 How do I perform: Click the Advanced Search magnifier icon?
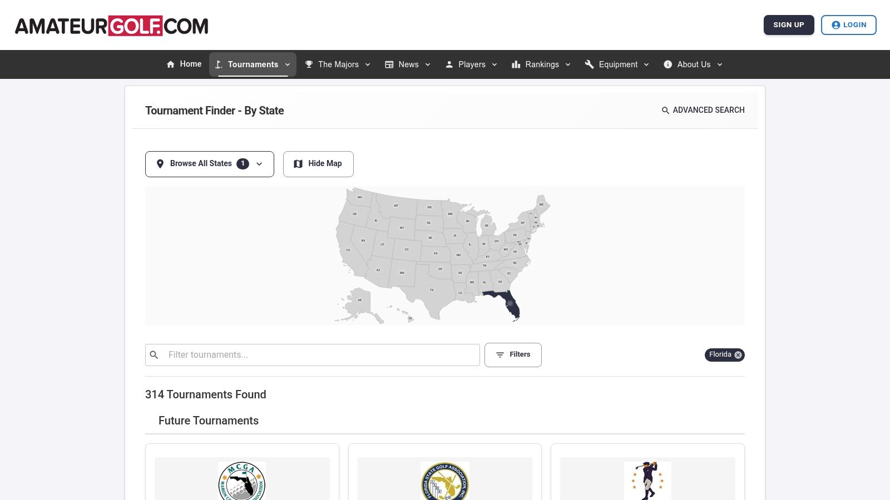point(665,111)
